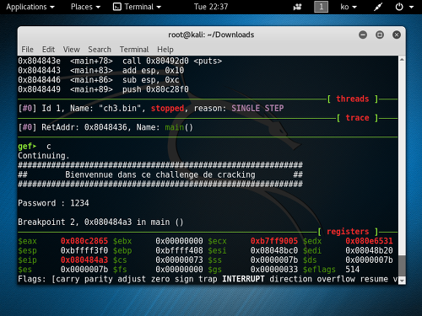The image size is (422, 316).
Task: Open the Edit menu in terminal
Action: 48,50
